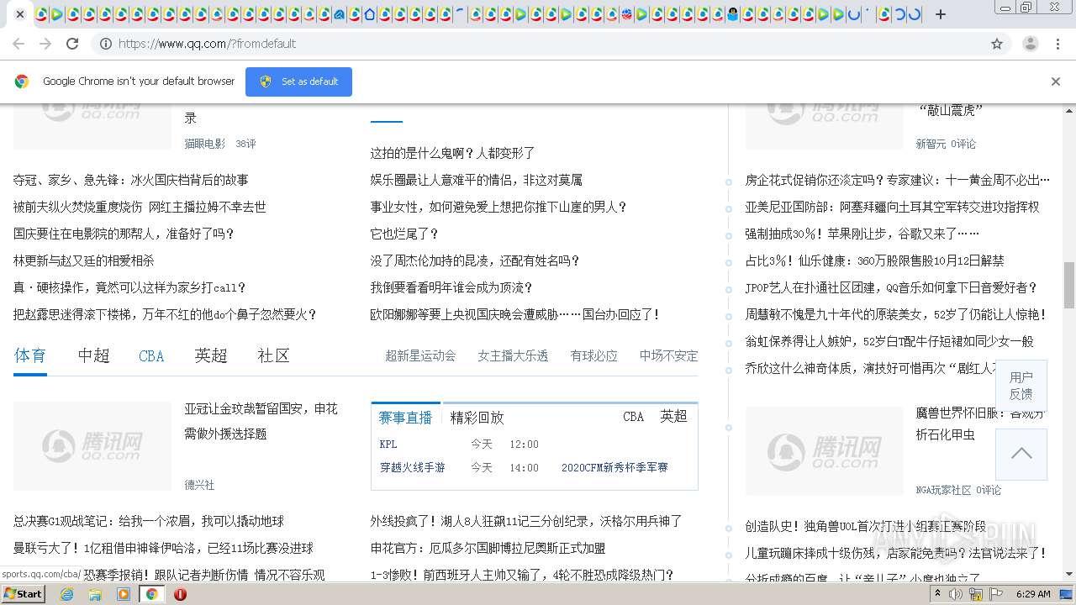
Task: Open 德兴社 source link
Action: coord(199,485)
